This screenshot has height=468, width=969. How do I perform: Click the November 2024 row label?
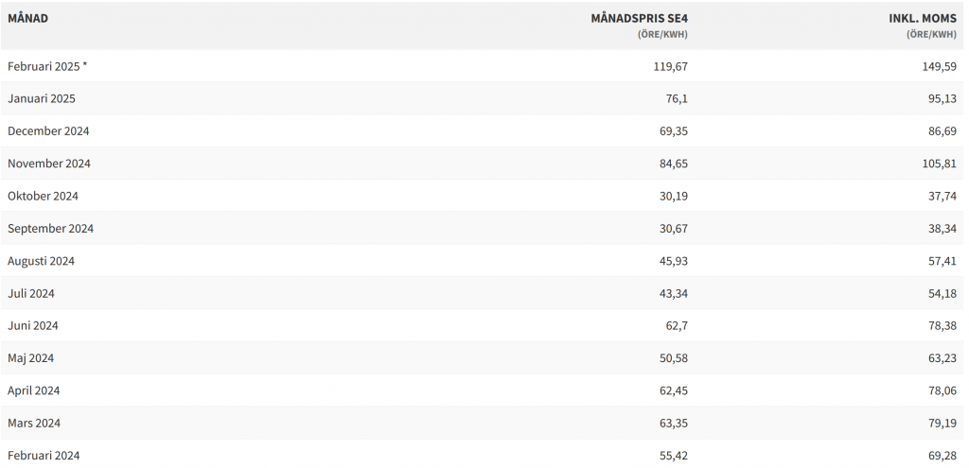[x=49, y=164]
